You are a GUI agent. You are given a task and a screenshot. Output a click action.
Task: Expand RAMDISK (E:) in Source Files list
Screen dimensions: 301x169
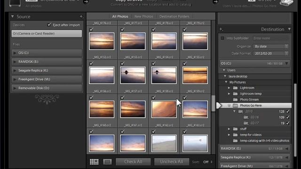[x=15, y=61]
